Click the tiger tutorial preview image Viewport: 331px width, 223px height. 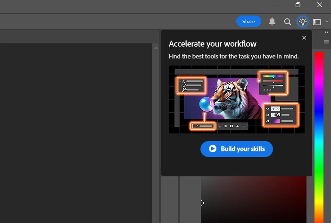pos(236,99)
